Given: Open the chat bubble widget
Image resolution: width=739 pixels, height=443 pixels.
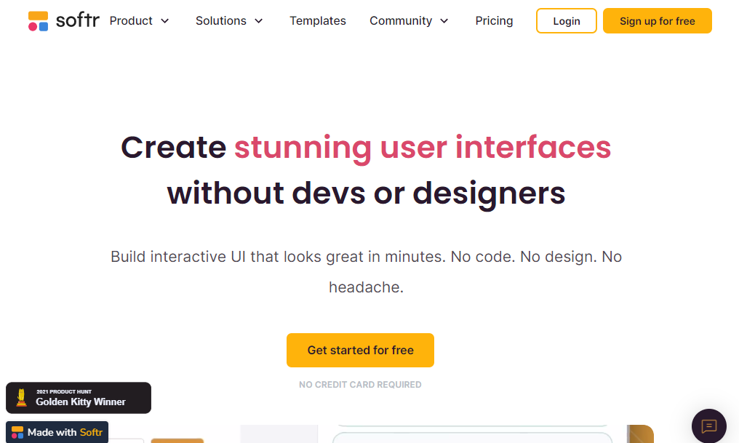Looking at the screenshot, I should [x=708, y=426].
